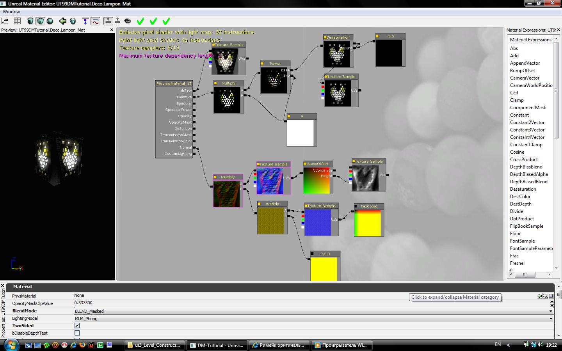Toggle the grid display toolbar icon
Screen dimensions: 562x351
click(x=18, y=21)
